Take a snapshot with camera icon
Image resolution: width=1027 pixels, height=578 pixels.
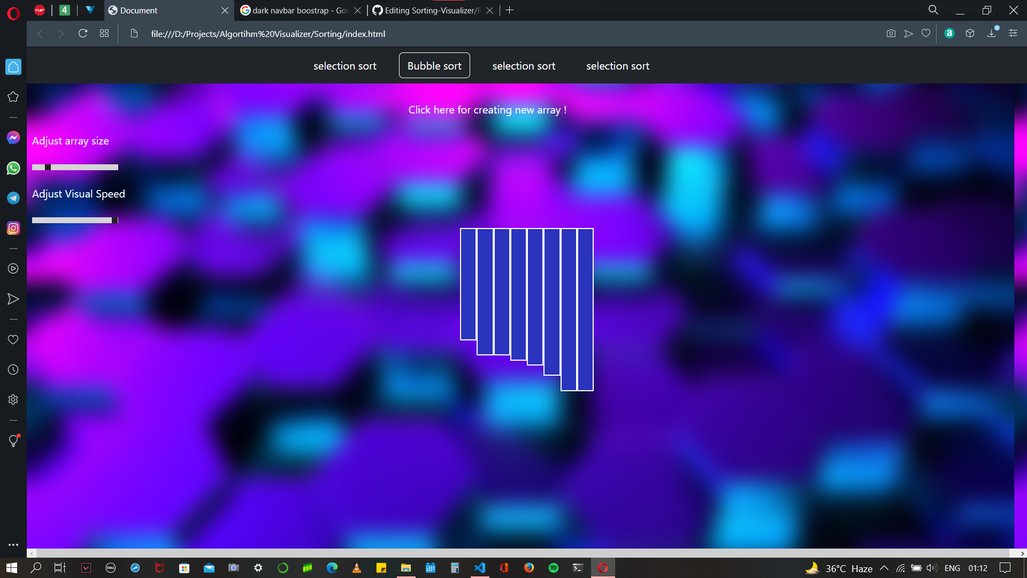pyautogui.click(x=891, y=34)
